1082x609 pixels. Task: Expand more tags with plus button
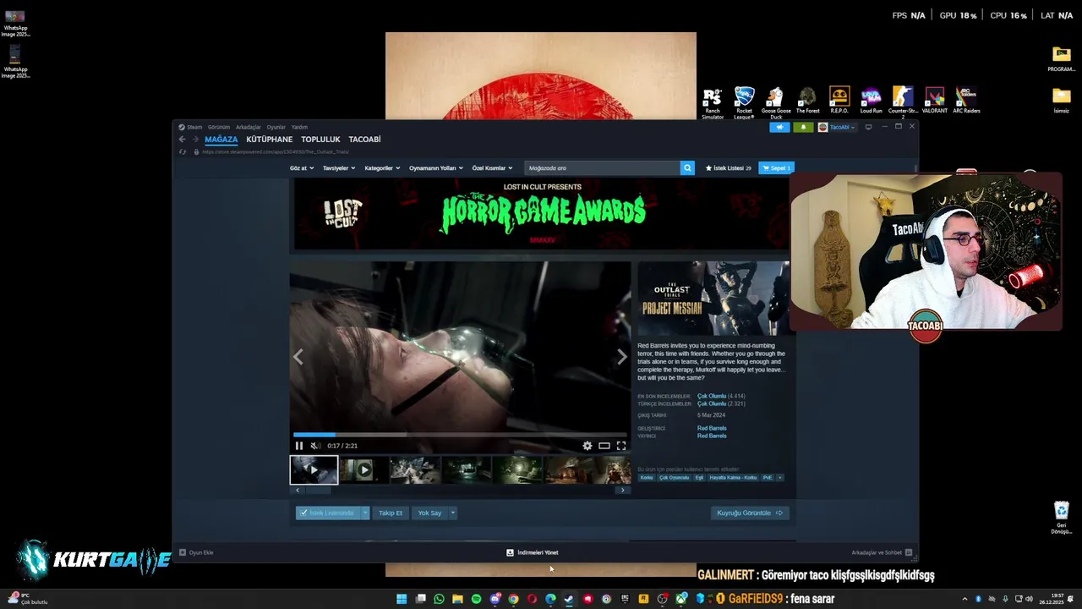779,478
